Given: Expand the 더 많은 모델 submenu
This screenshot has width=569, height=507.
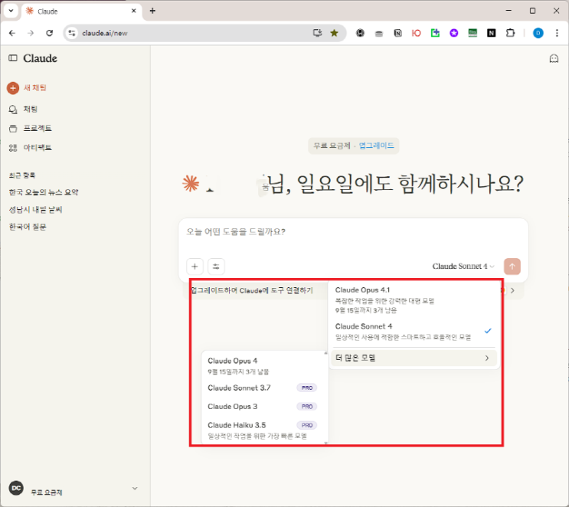Looking at the screenshot, I should [x=414, y=358].
